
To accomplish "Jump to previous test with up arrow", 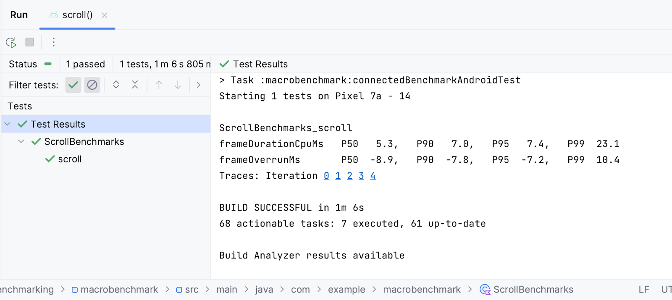I will coord(159,85).
